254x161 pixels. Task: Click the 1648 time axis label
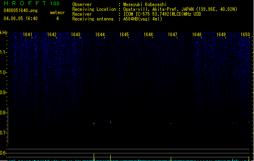pos(197,35)
